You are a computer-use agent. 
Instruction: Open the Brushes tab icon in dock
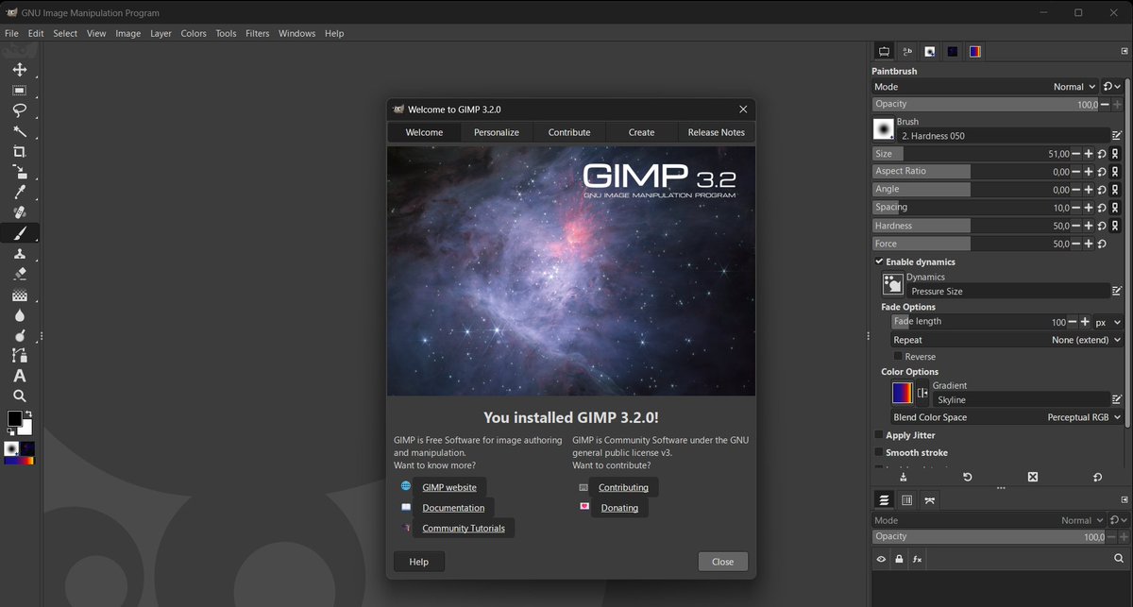click(x=930, y=51)
